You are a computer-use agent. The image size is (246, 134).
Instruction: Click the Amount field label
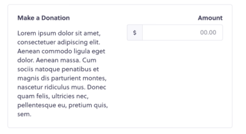pos(210,18)
